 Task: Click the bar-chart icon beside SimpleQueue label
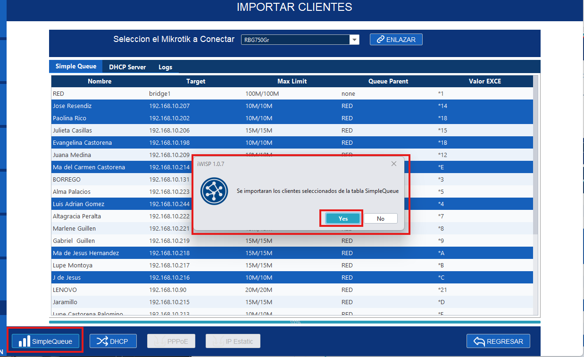pyautogui.click(x=24, y=340)
